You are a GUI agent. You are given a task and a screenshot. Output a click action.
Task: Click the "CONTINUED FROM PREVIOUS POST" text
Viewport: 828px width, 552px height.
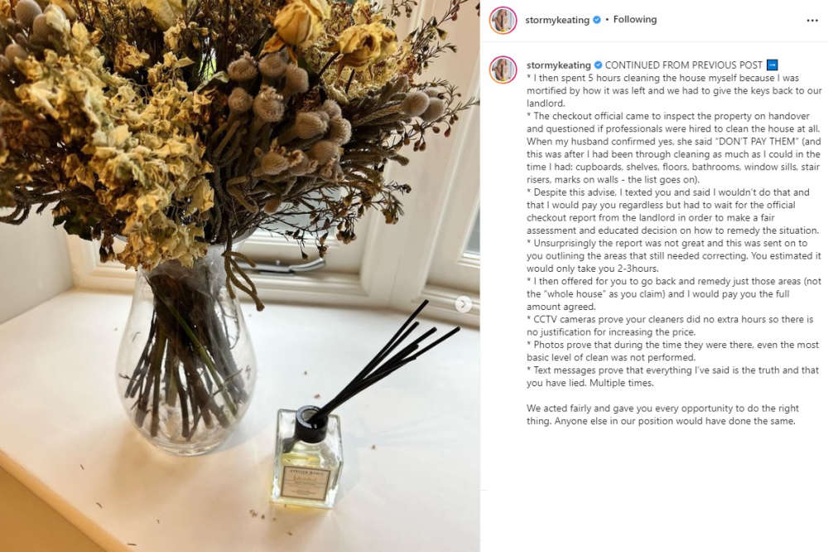click(x=683, y=65)
